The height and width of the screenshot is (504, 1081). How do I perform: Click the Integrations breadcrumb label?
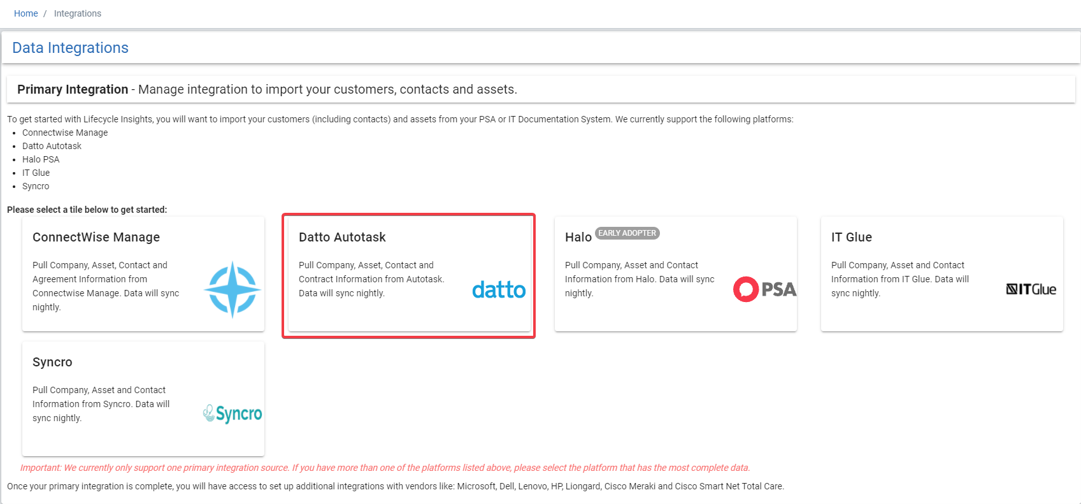click(78, 13)
